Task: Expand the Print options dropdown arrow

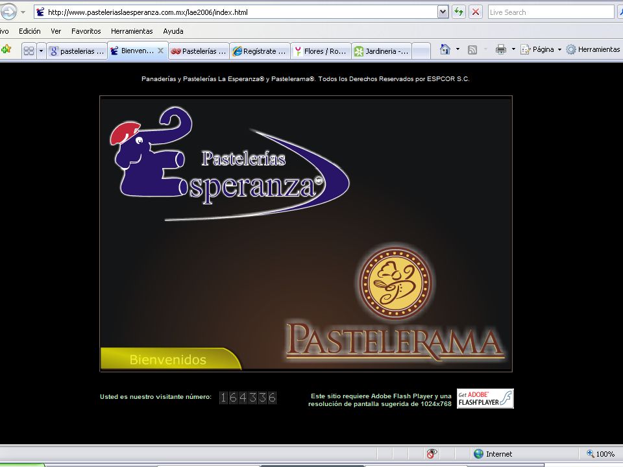Action: [513, 49]
